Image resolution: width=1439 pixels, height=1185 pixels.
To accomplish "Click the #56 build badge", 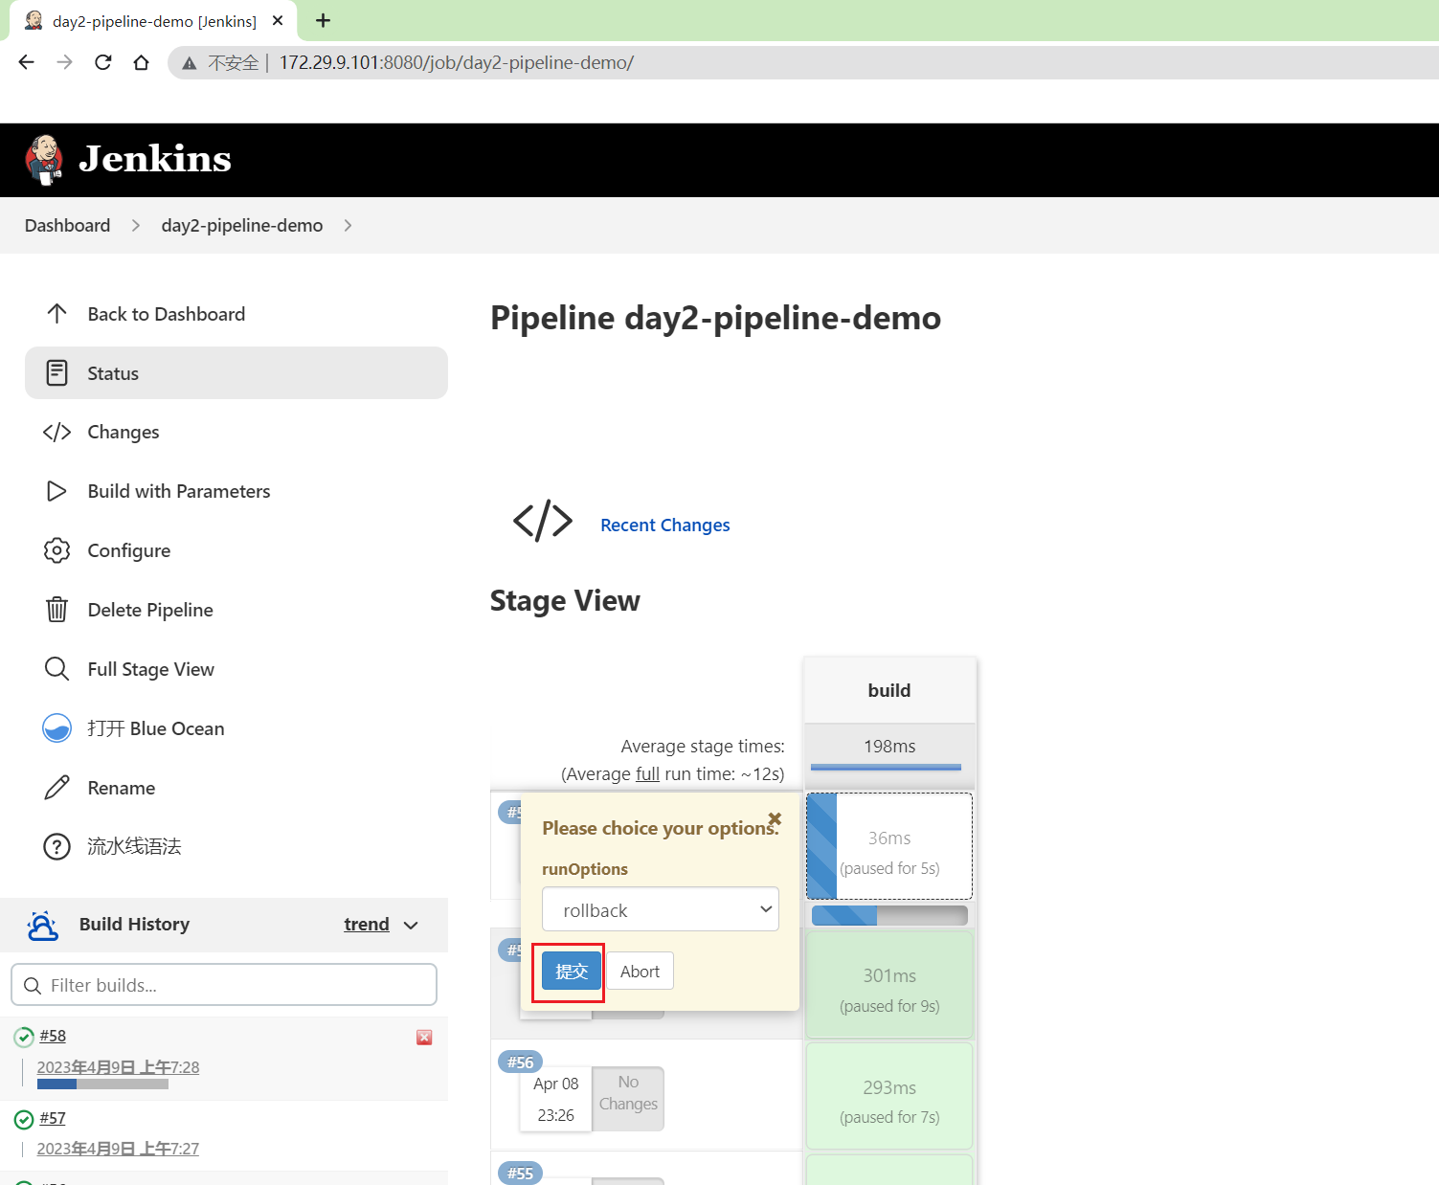I will 520,1062.
